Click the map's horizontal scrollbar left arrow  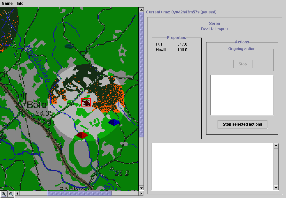18,193
